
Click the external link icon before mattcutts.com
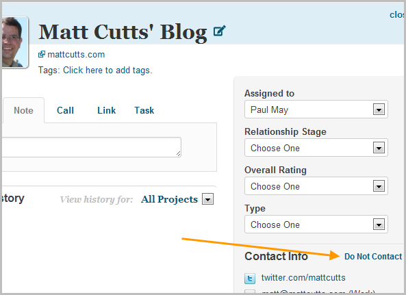(x=42, y=54)
